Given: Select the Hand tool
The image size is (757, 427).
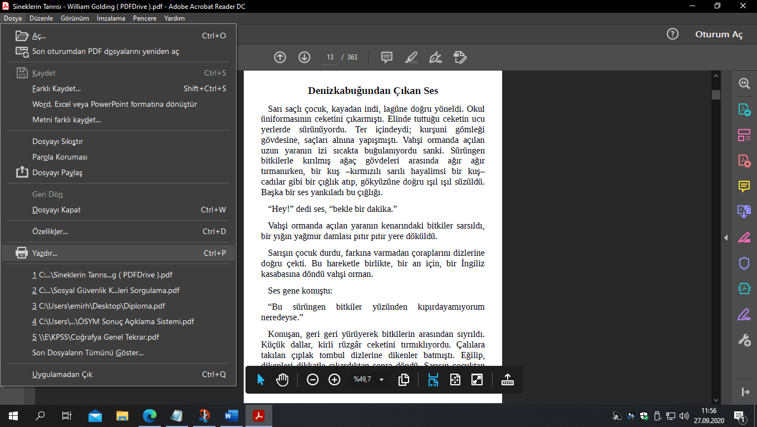Looking at the screenshot, I should pos(282,380).
